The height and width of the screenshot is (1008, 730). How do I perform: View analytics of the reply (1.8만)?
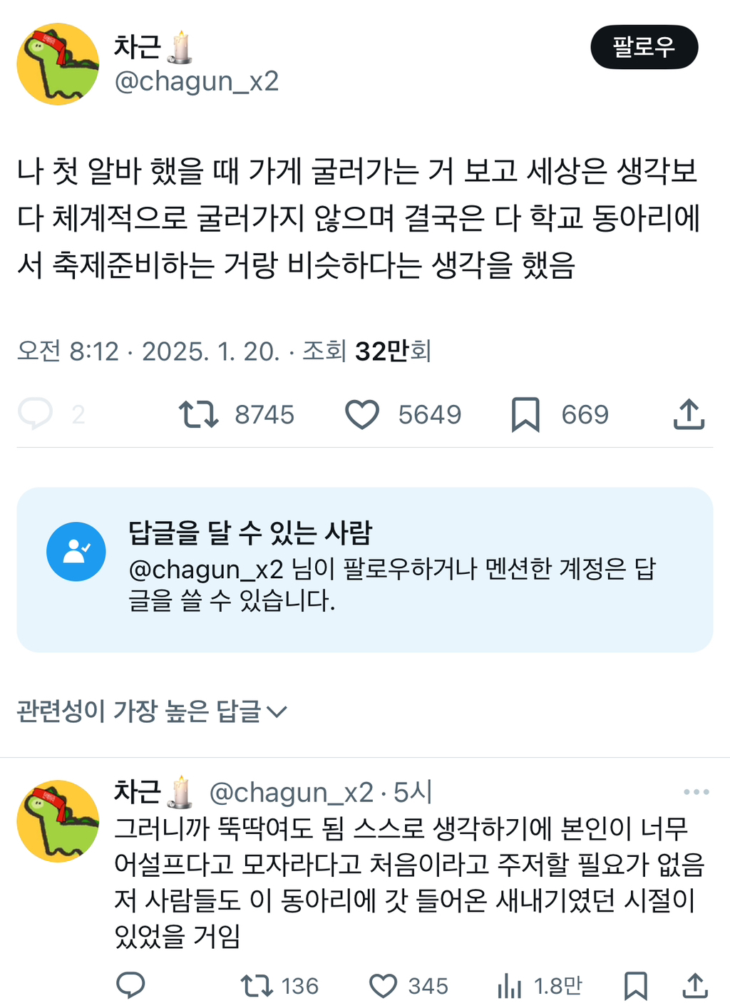(x=510, y=985)
